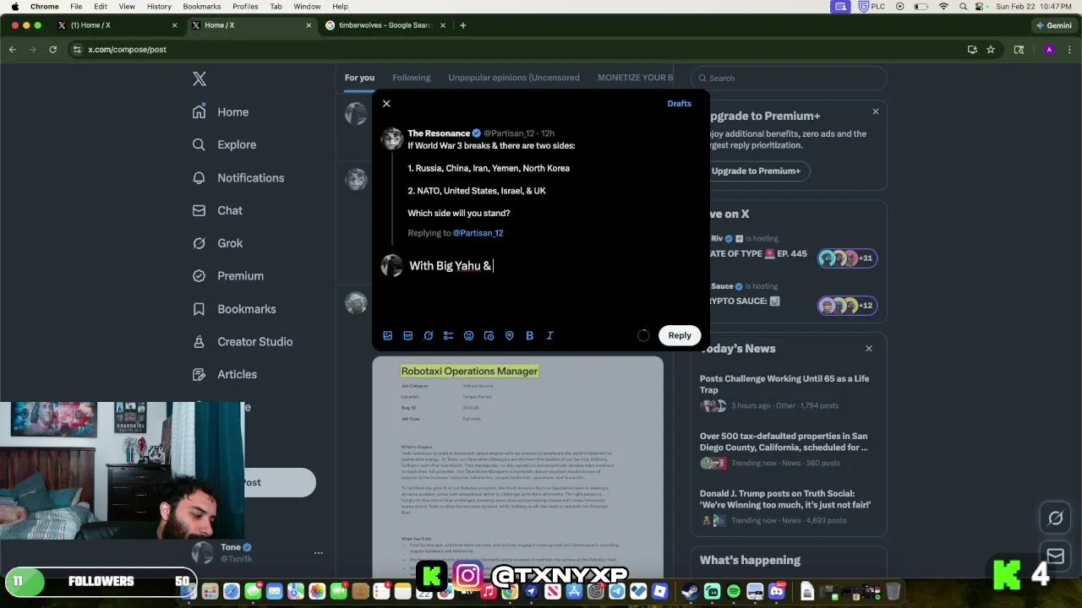This screenshot has width=1082, height=608.
Task: Apply italic formatting in composer
Action: pyautogui.click(x=549, y=335)
